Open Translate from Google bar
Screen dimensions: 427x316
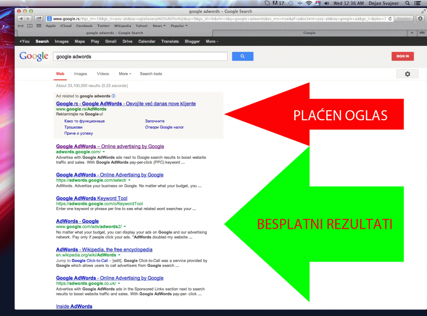click(170, 41)
